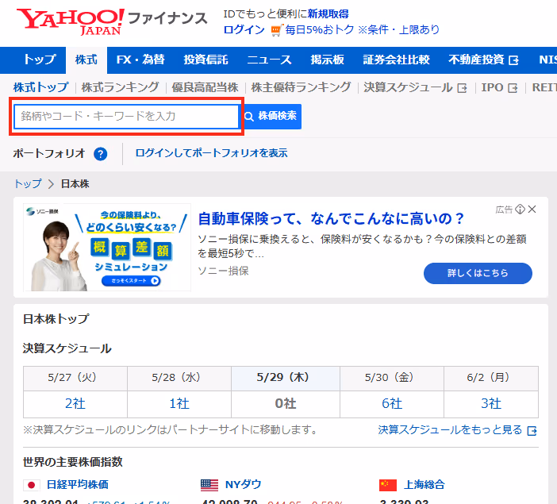
Task: Click the 詳しくはこちら ad button
Action: coord(478,273)
